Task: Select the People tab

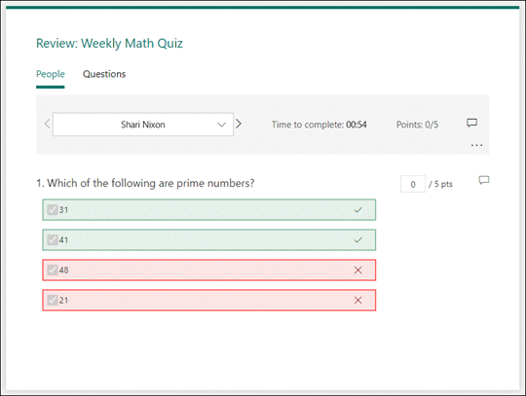Action: coord(51,74)
